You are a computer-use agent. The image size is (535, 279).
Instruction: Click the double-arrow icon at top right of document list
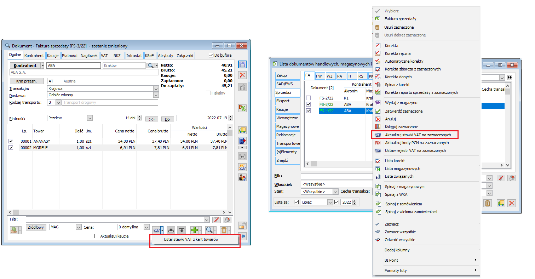(510, 77)
